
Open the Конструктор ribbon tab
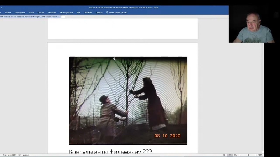[20, 13]
